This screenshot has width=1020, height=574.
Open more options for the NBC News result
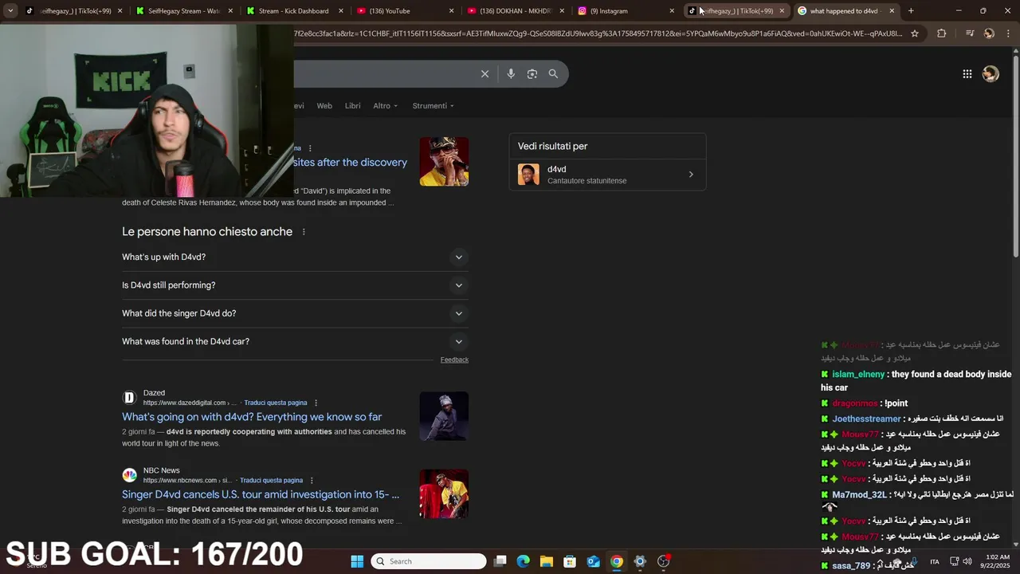click(x=312, y=481)
